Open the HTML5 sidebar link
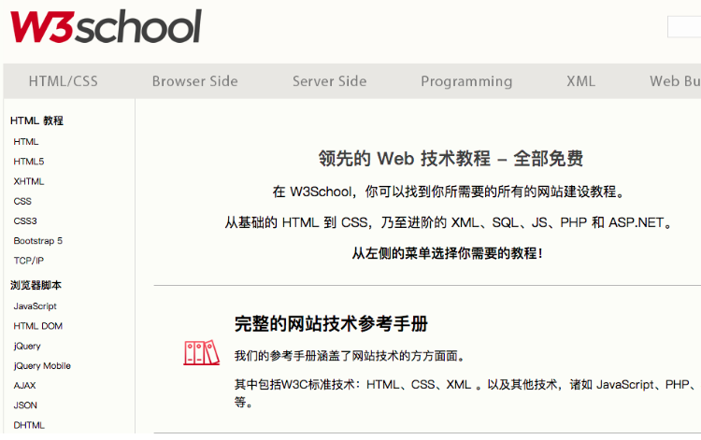 pyautogui.click(x=29, y=162)
